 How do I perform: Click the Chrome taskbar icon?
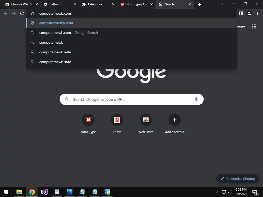click(x=32, y=192)
